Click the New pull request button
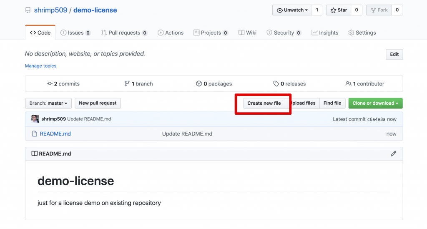Viewport: 427px width, 229px height. 98,103
